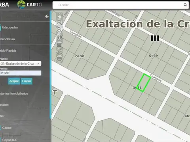Click the Qt 50 block label
This screenshot has width=190, height=142.
[x=80, y=56]
